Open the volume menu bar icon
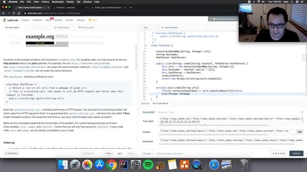Image resolution: width=307 pixels, height=172 pixels. [x=263, y=2]
